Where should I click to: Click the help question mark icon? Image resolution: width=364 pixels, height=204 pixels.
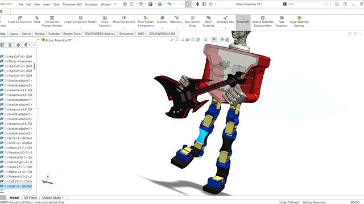[x=345, y=4]
